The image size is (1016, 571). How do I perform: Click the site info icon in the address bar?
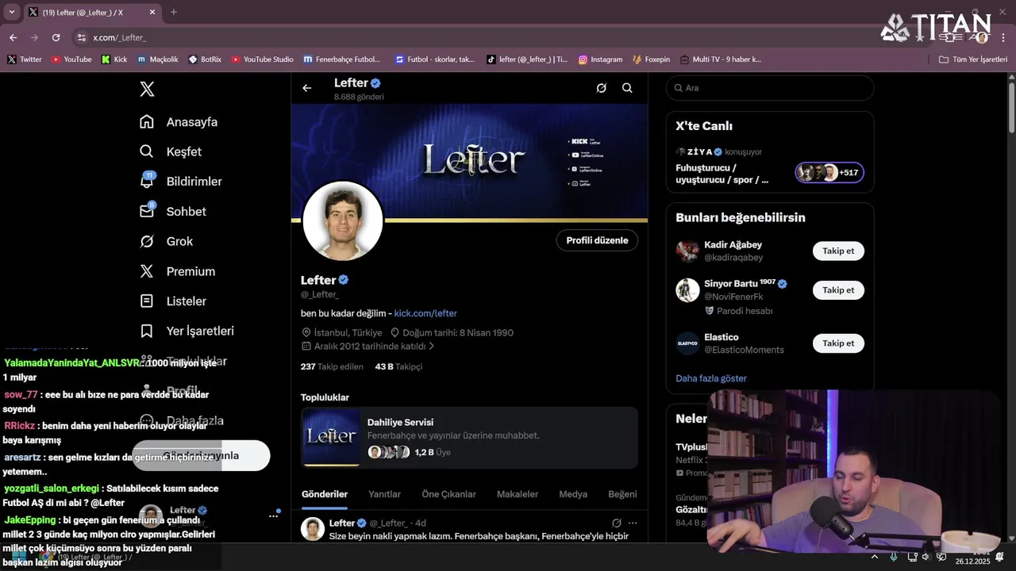coord(81,37)
